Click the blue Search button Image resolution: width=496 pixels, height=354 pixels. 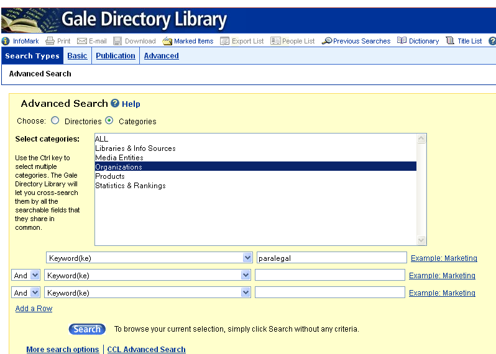[87, 329]
